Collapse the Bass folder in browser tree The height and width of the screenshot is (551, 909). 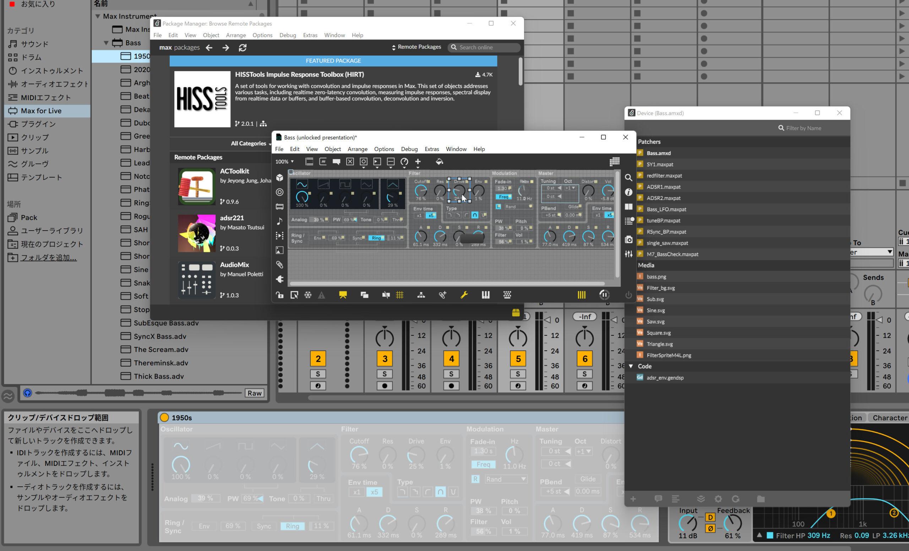coord(106,43)
